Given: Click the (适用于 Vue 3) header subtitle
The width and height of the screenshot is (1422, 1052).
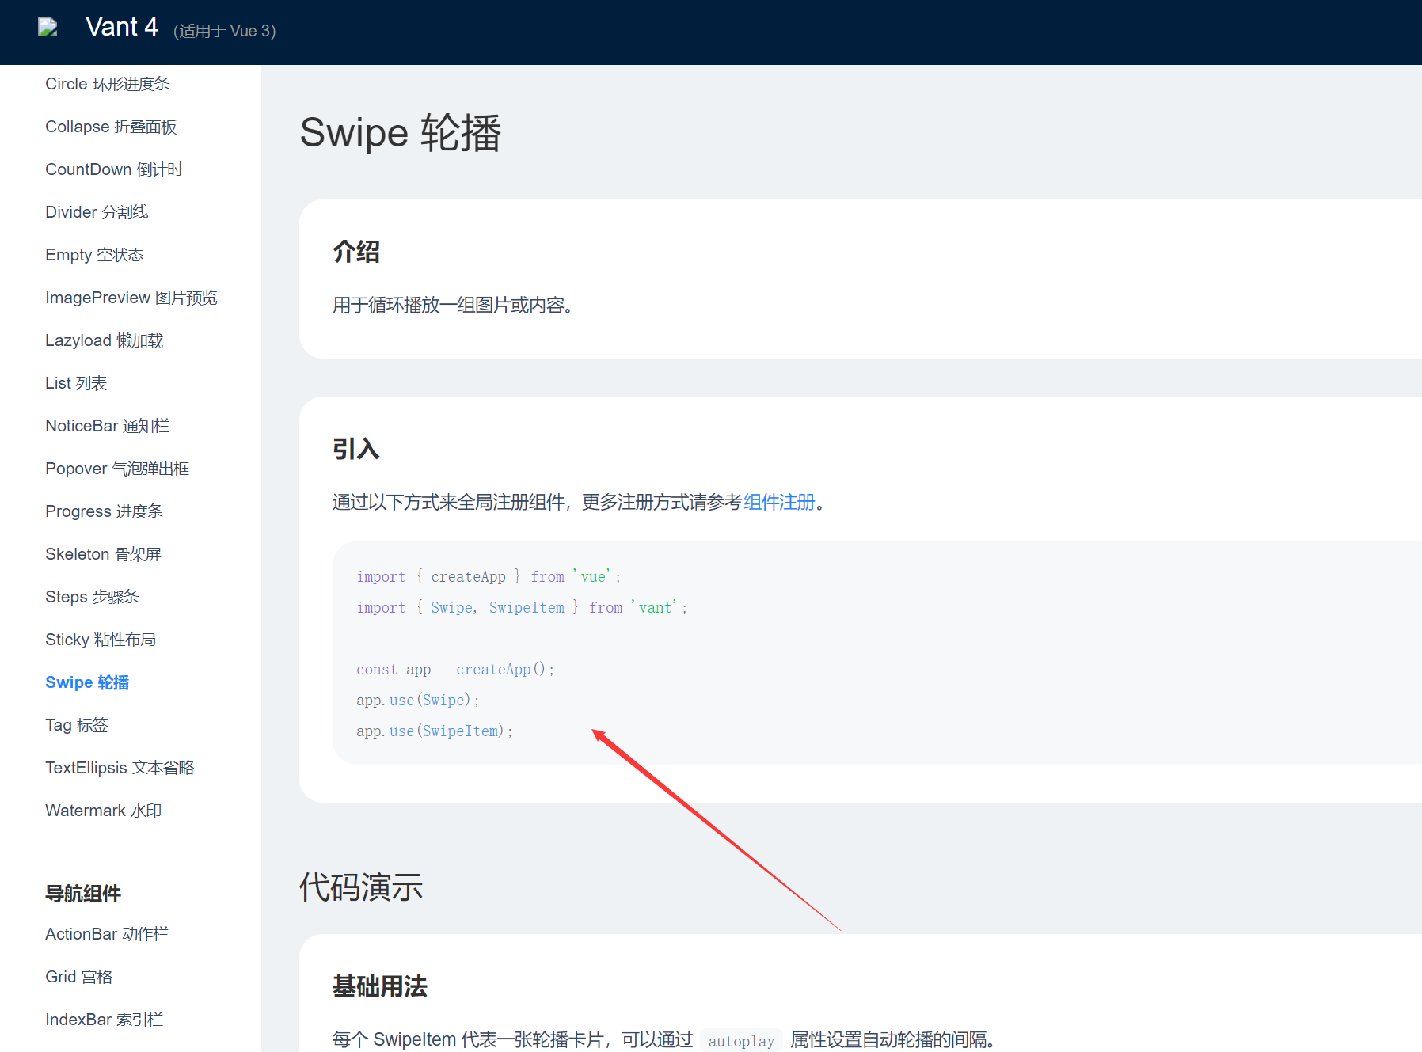Looking at the screenshot, I should point(225,31).
